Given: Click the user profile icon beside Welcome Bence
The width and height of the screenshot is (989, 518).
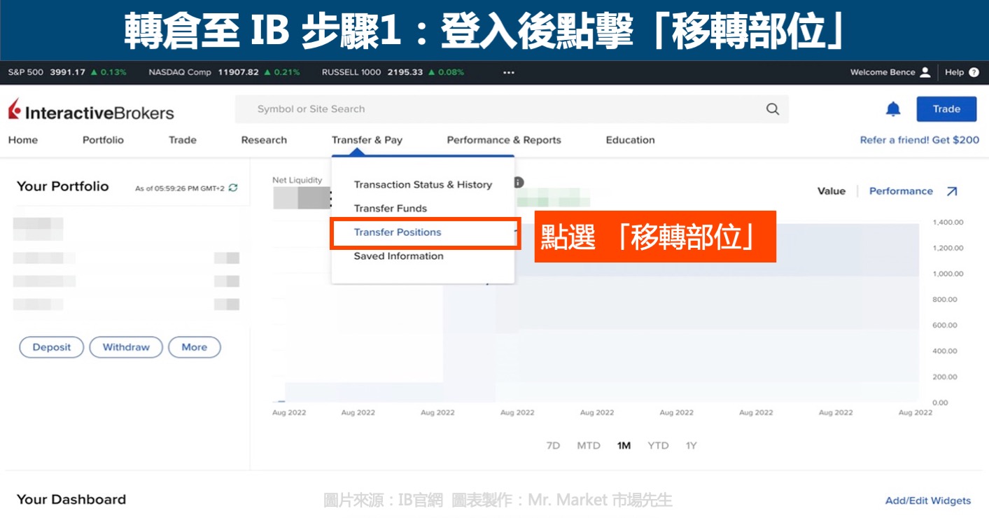Looking at the screenshot, I should point(925,72).
